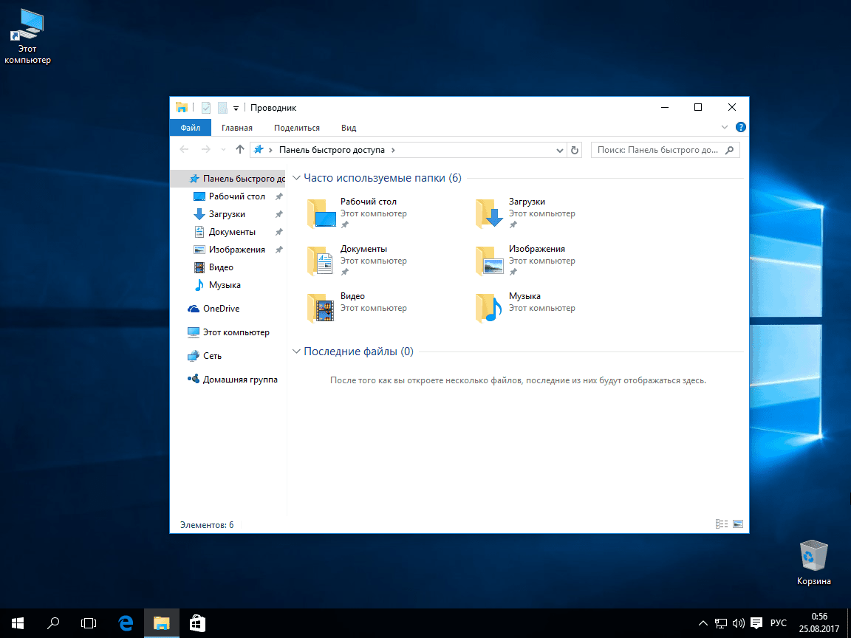The image size is (851, 638).
Task: Expand the ribbon using the chevron
Action: [x=725, y=127]
